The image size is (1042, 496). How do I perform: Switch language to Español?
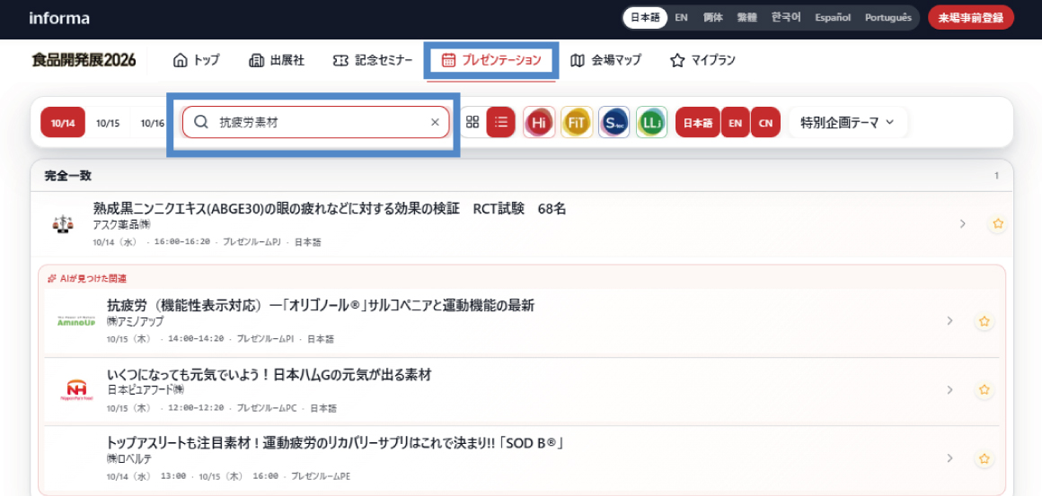click(834, 18)
